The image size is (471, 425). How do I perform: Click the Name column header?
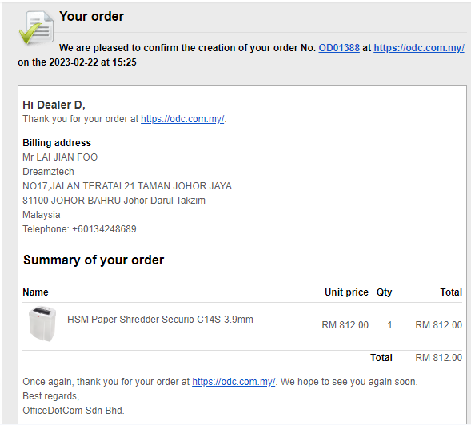35,292
